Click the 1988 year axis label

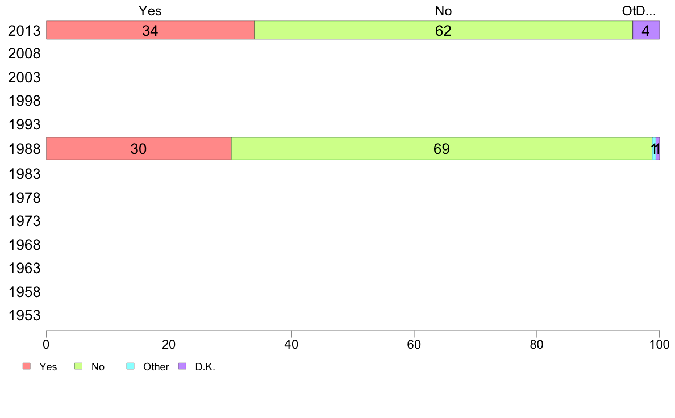tap(24, 149)
